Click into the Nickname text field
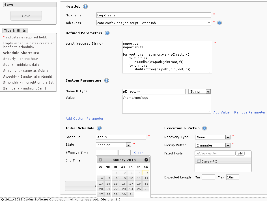 (154, 15)
